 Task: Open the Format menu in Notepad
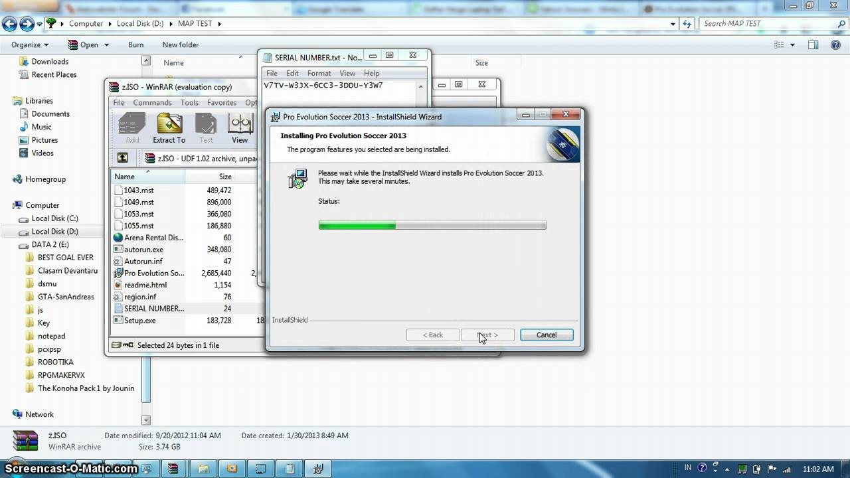pos(319,73)
